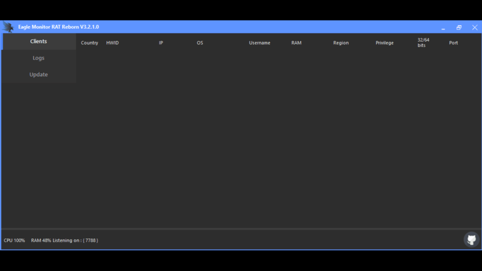Screen dimensions: 482x271
Task: Open the Update tab
Action: point(39,75)
